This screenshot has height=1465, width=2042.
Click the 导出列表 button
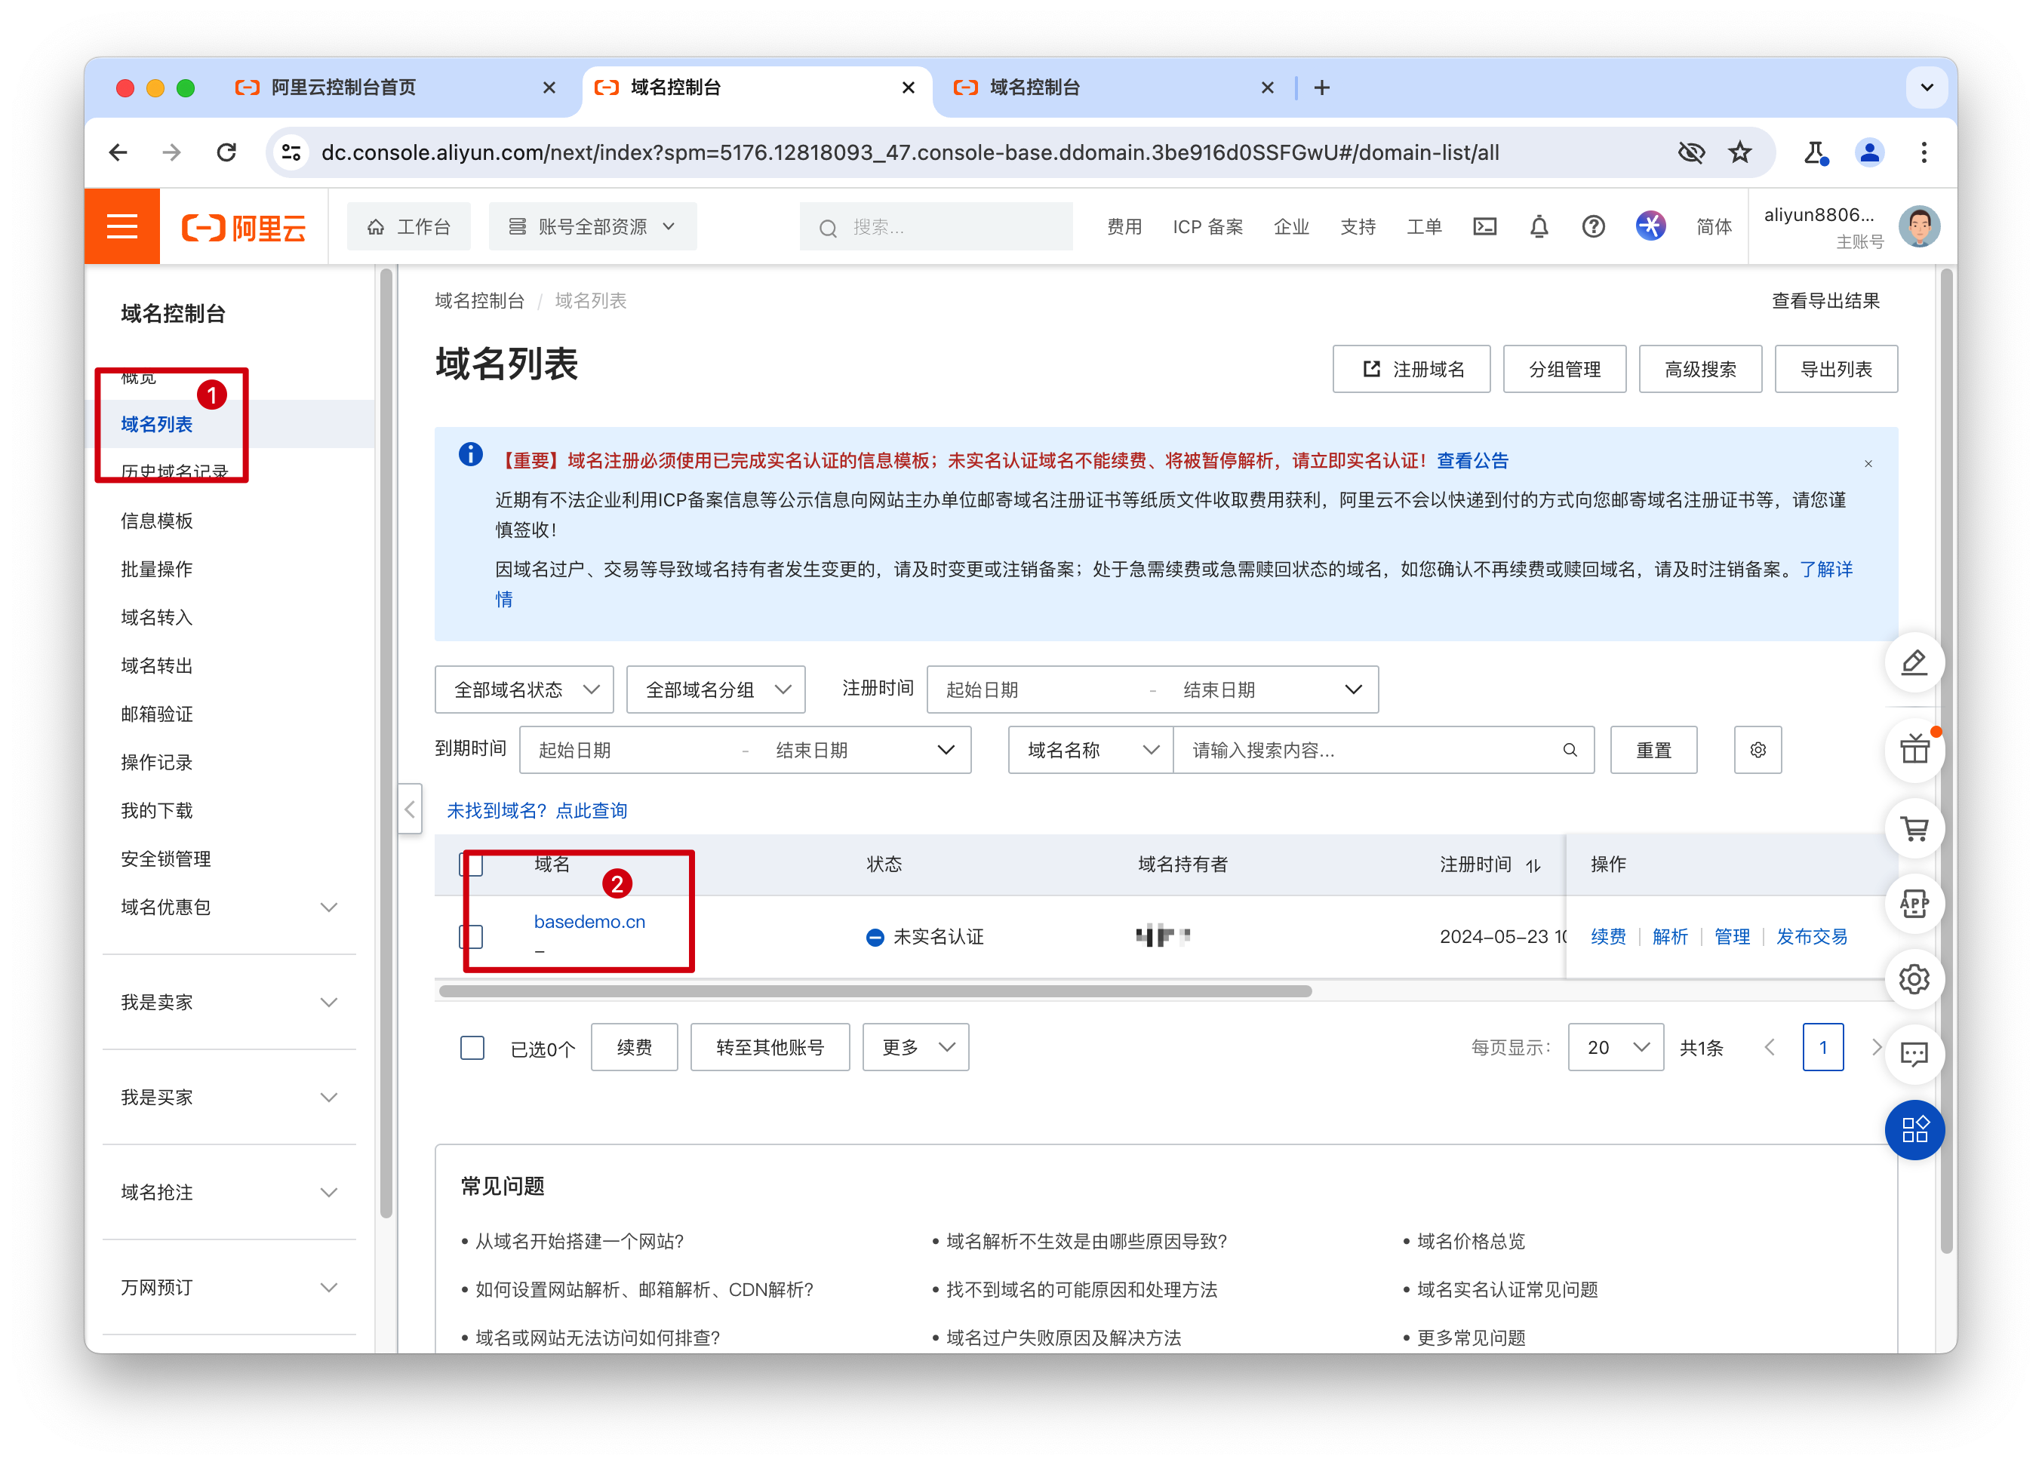tap(1835, 369)
